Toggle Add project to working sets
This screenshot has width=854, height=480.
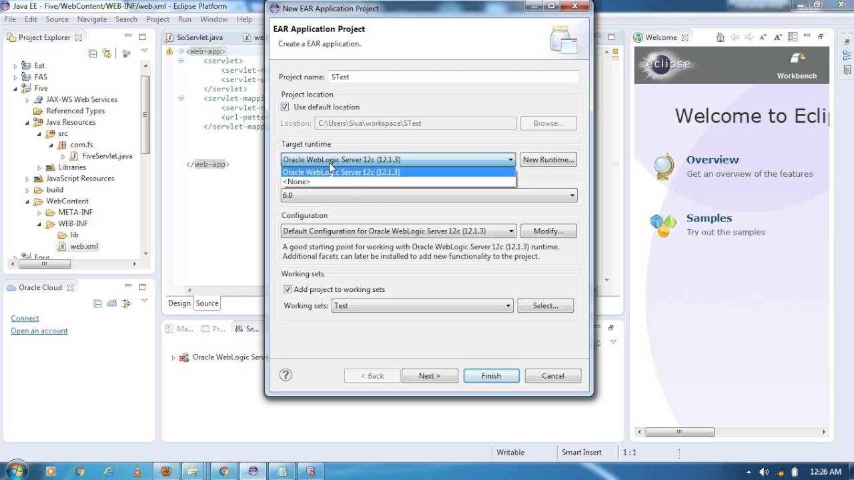click(x=288, y=289)
